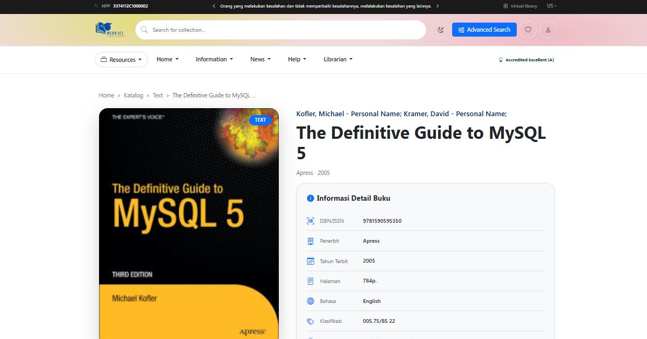Click the Klasifikasi tag icon
The height and width of the screenshot is (339, 647).
click(x=311, y=321)
